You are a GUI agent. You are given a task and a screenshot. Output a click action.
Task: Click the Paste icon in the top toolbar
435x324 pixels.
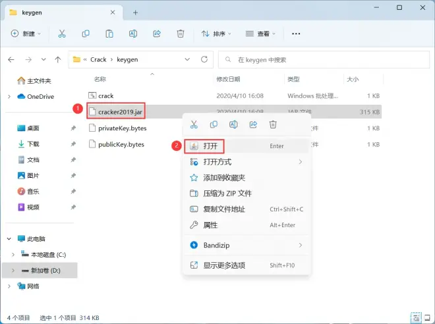pos(109,34)
